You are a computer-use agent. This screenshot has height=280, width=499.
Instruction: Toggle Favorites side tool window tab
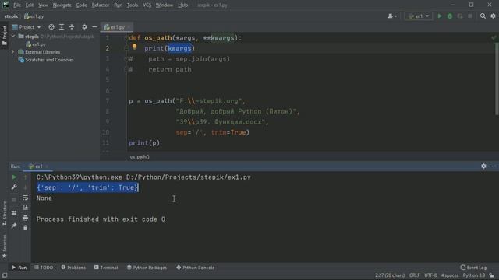coord(4,247)
